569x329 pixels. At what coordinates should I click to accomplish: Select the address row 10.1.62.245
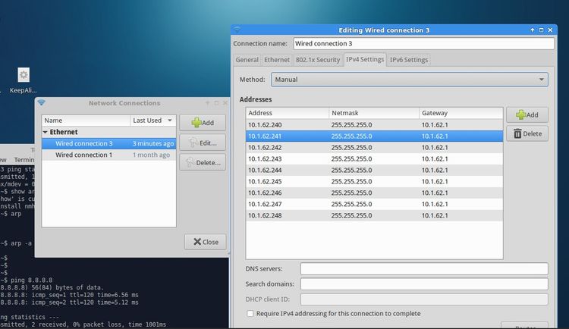point(374,181)
